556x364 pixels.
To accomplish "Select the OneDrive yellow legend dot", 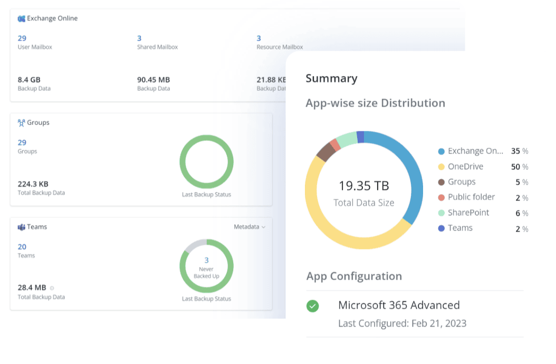I will pyautogui.click(x=442, y=167).
